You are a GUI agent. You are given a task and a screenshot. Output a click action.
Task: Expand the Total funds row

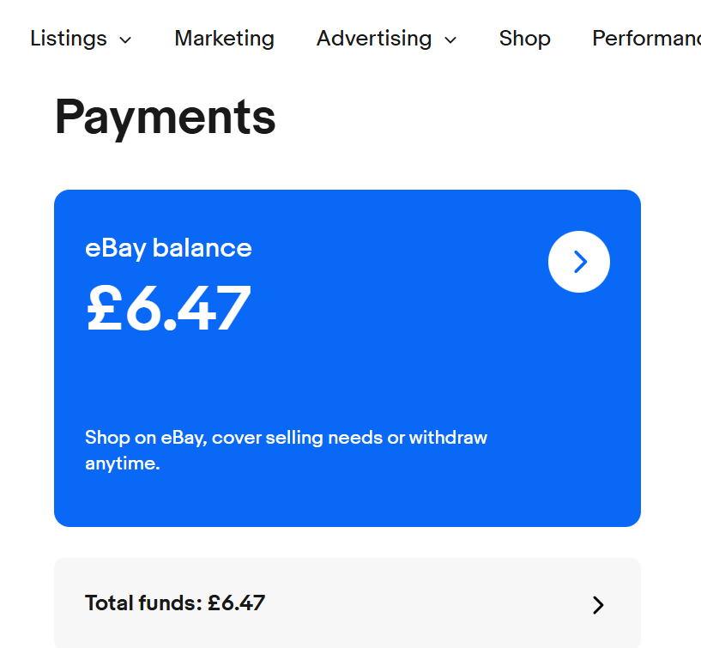(x=347, y=603)
